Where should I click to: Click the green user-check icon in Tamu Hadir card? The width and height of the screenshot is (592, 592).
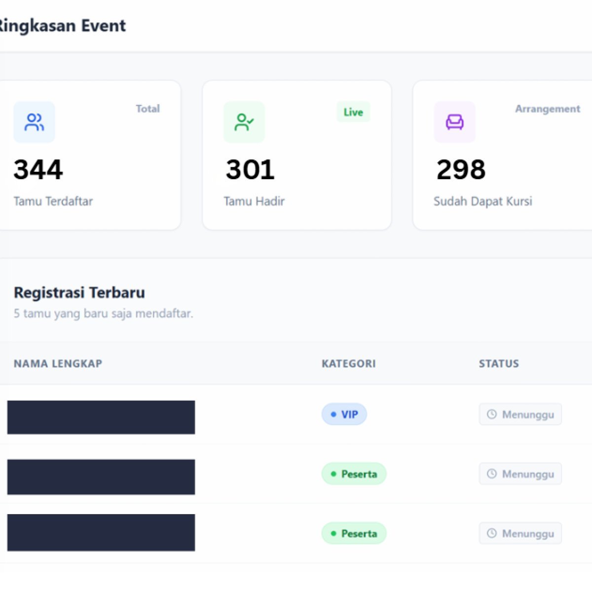244,122
